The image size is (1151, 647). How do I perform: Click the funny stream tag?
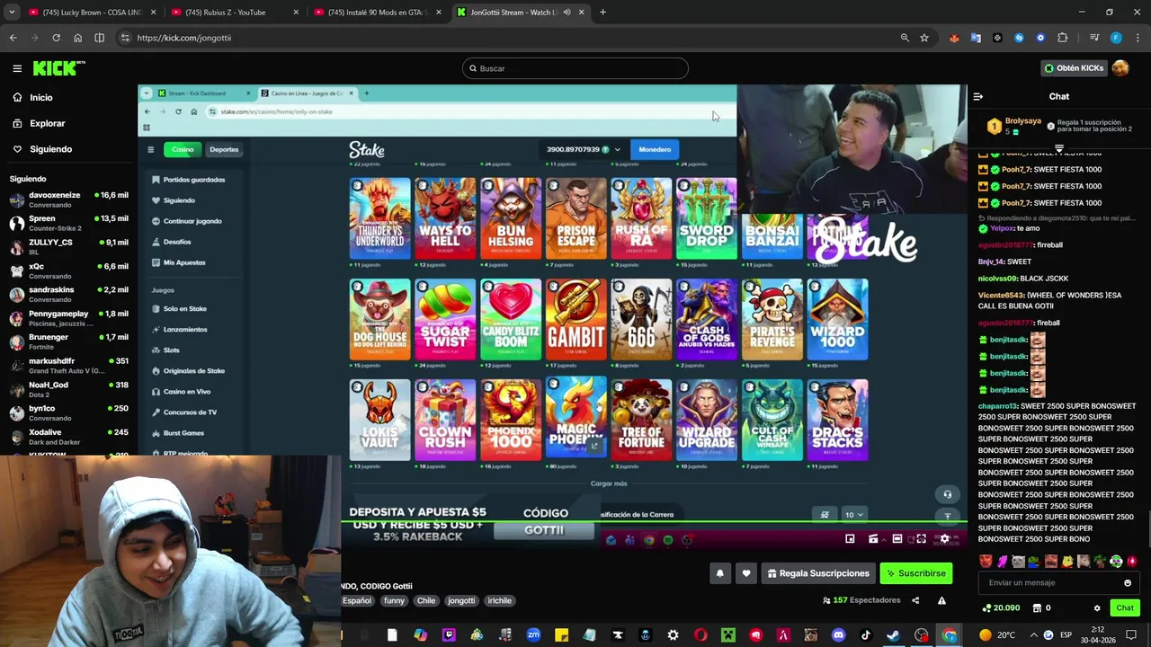point(394,600)
